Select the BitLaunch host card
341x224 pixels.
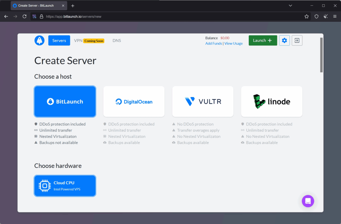(x=65, y=101)
